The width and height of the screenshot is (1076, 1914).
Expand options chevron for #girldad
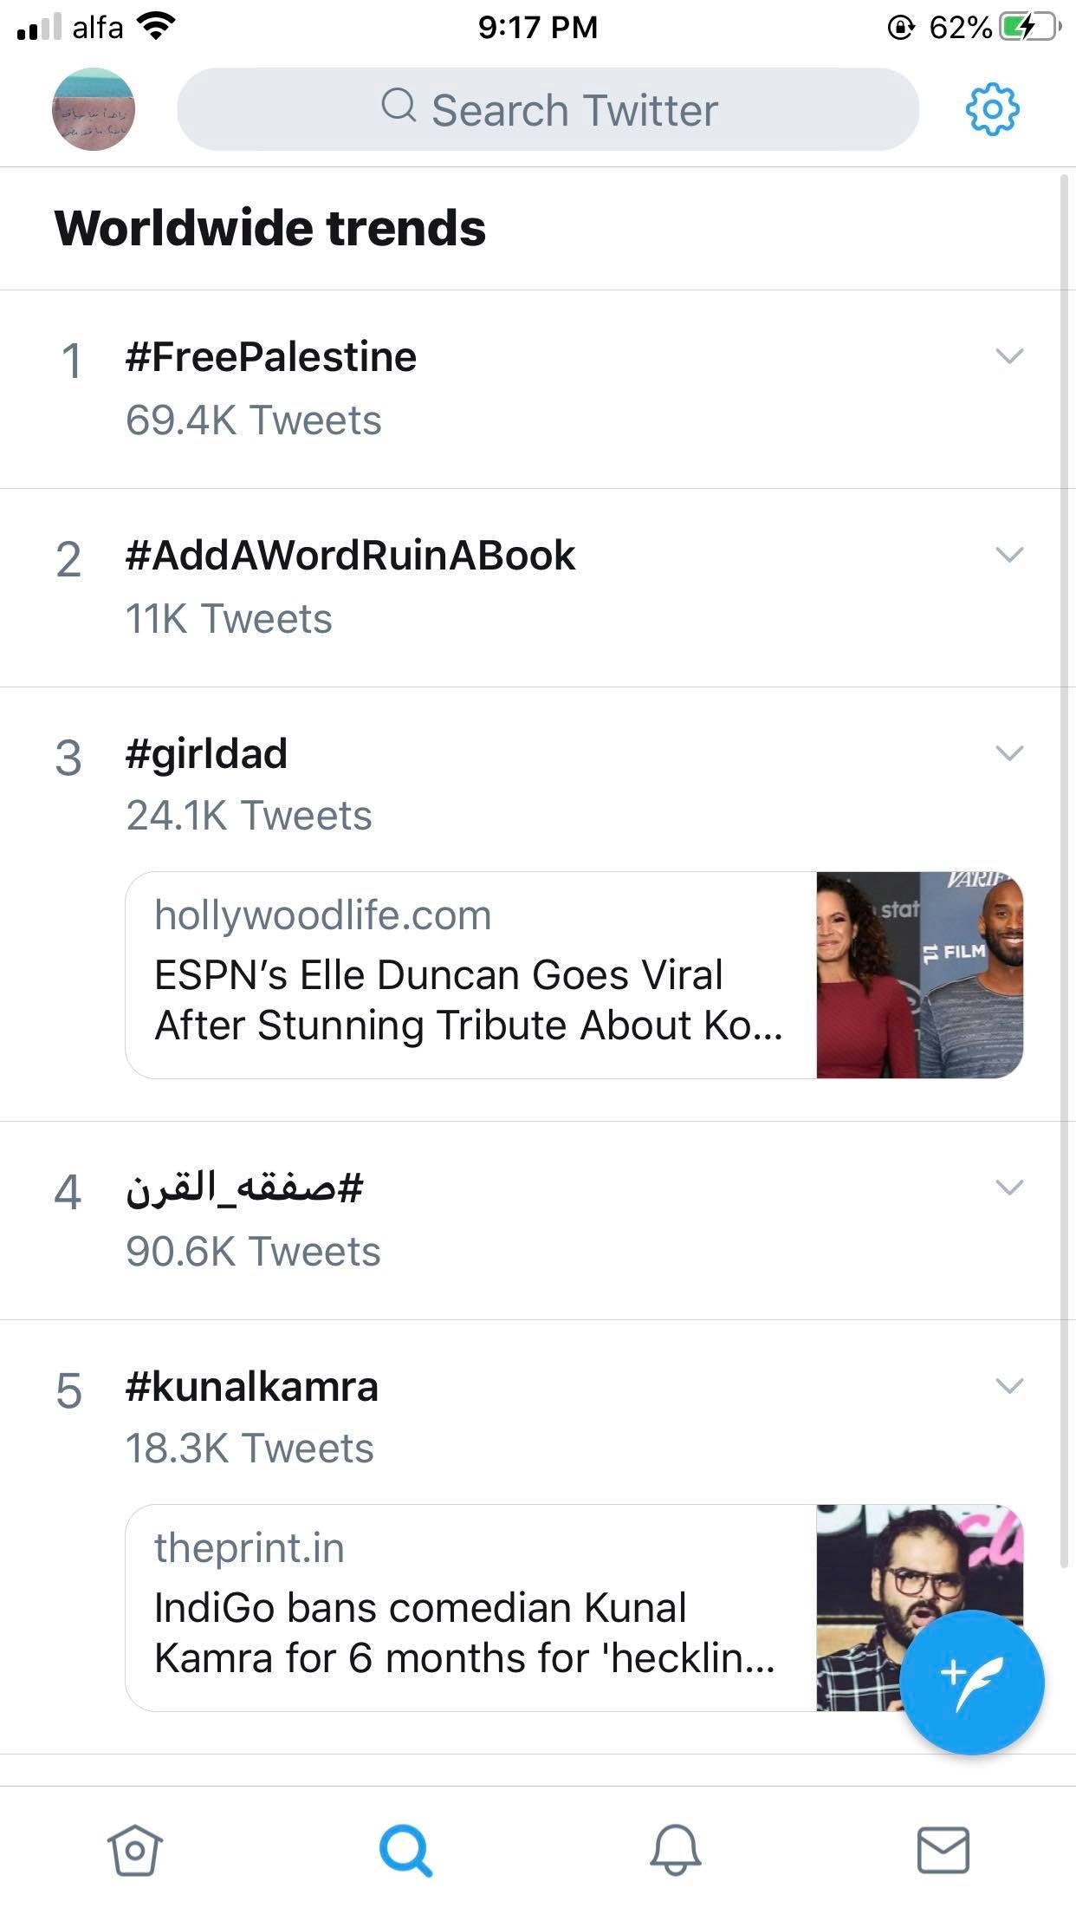coord(1009,753)
